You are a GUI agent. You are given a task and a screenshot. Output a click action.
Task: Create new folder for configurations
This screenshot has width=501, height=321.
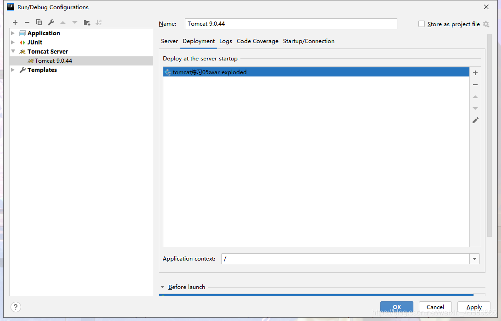pos(87,22)
